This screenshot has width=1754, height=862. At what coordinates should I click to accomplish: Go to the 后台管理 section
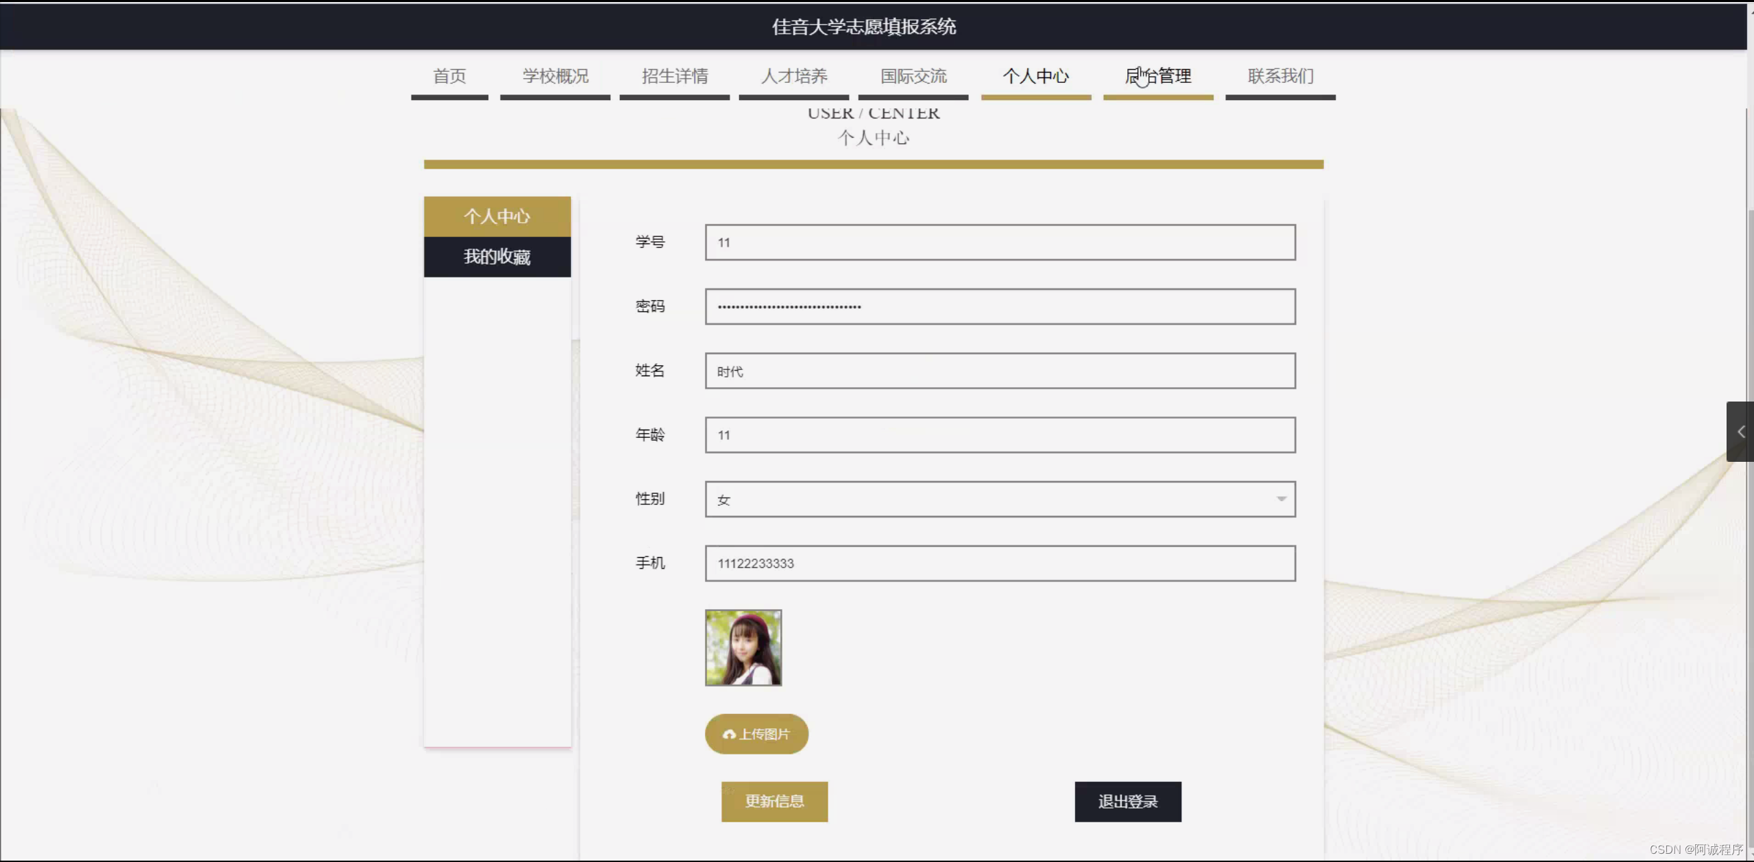click(x=1158, y=77)
